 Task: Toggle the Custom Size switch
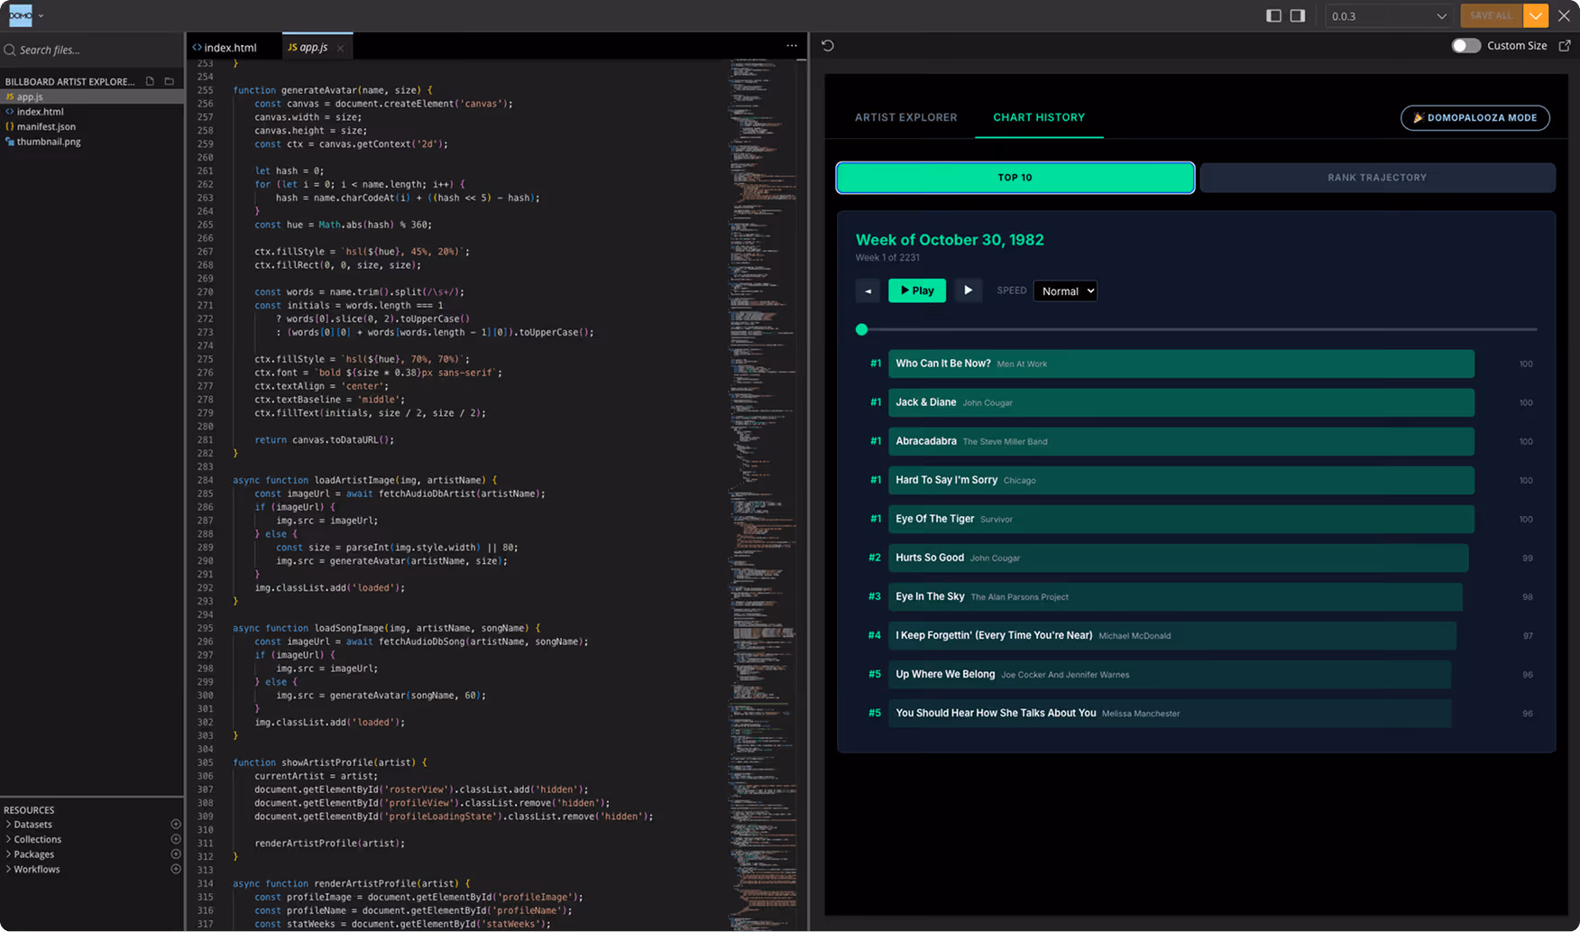(1465, 45)
